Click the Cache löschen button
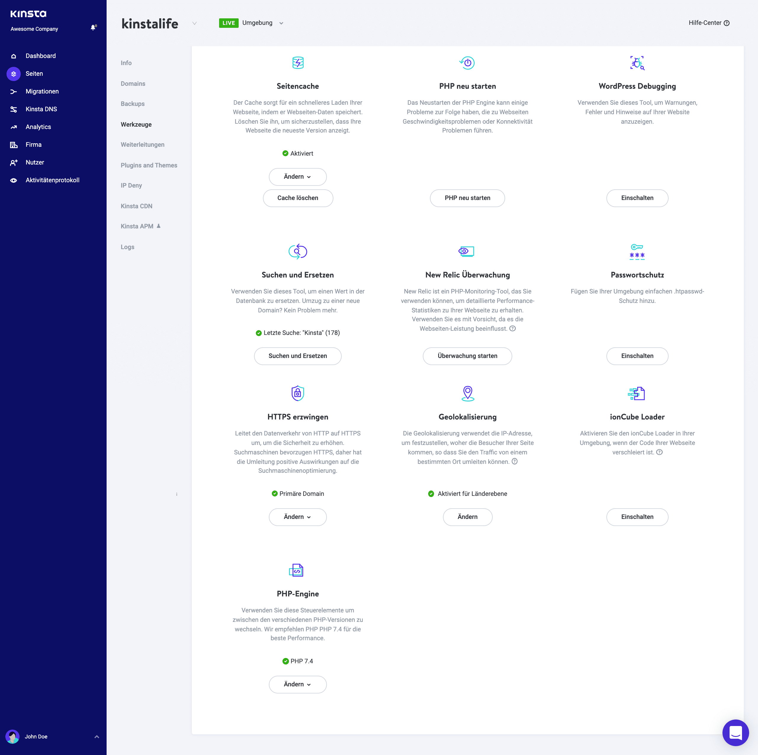 298,198
